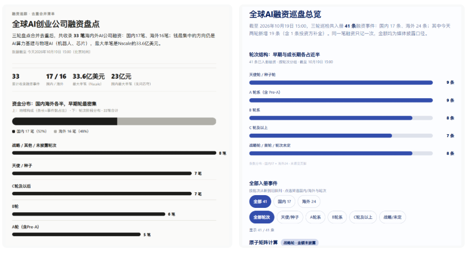Click the 战略轮·金额未披露 tag
Viewport: 468px width, 255px height.
click(300, 243)
